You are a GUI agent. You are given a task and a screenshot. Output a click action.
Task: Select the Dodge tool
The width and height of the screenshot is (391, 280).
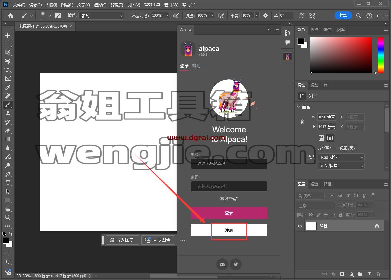coord(7,165)
